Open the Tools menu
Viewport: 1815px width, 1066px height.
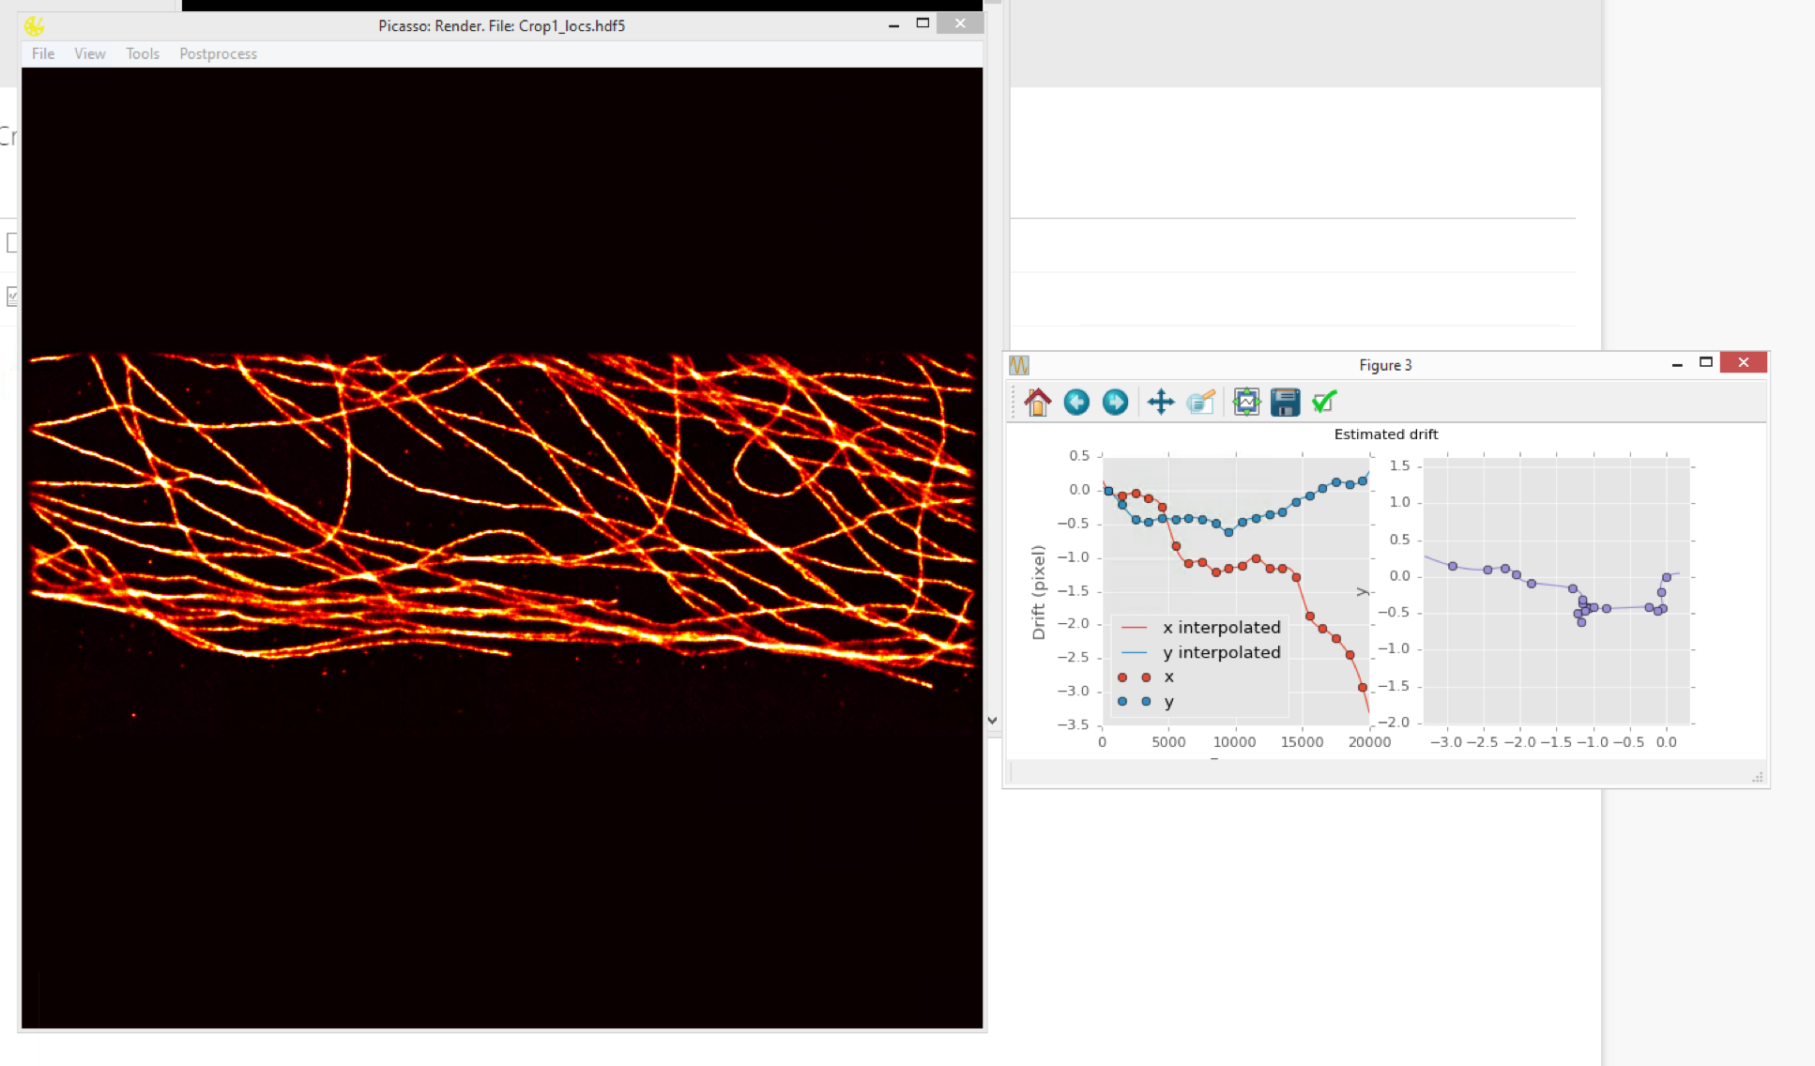click(142, 53)
